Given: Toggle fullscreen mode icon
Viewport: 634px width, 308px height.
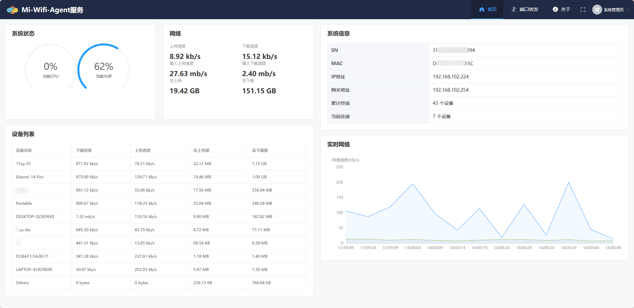Looking at the screenshot, I should point(583,10).
